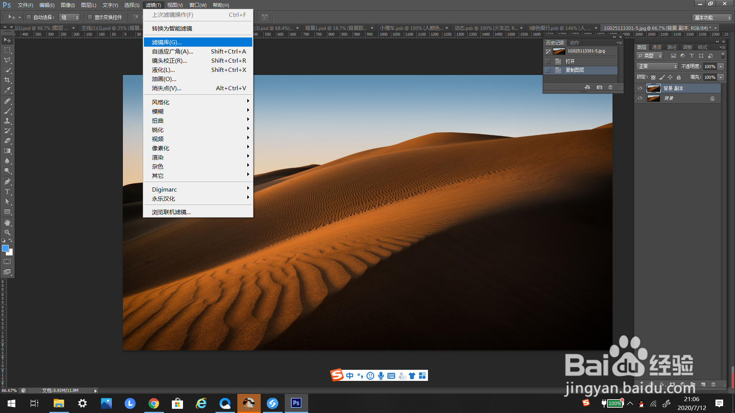Select the 复制图层 history state
Viewport: 735px width, 413px height.
(575, 70)
